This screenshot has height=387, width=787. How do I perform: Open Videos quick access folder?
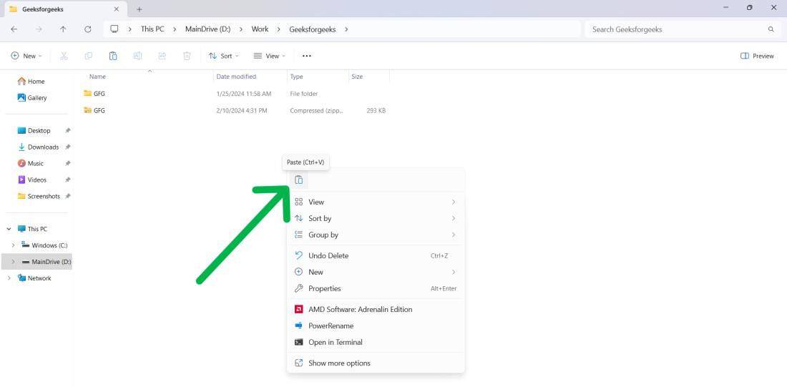point(36,180)
